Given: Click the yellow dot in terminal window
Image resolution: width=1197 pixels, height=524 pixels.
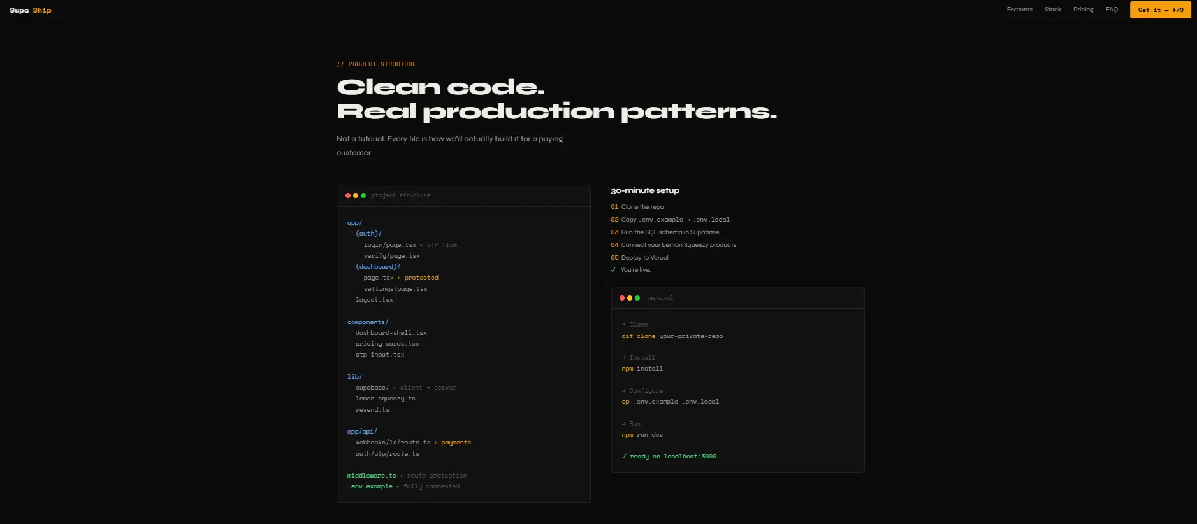Looking at the screenshot, I should 630,298.
